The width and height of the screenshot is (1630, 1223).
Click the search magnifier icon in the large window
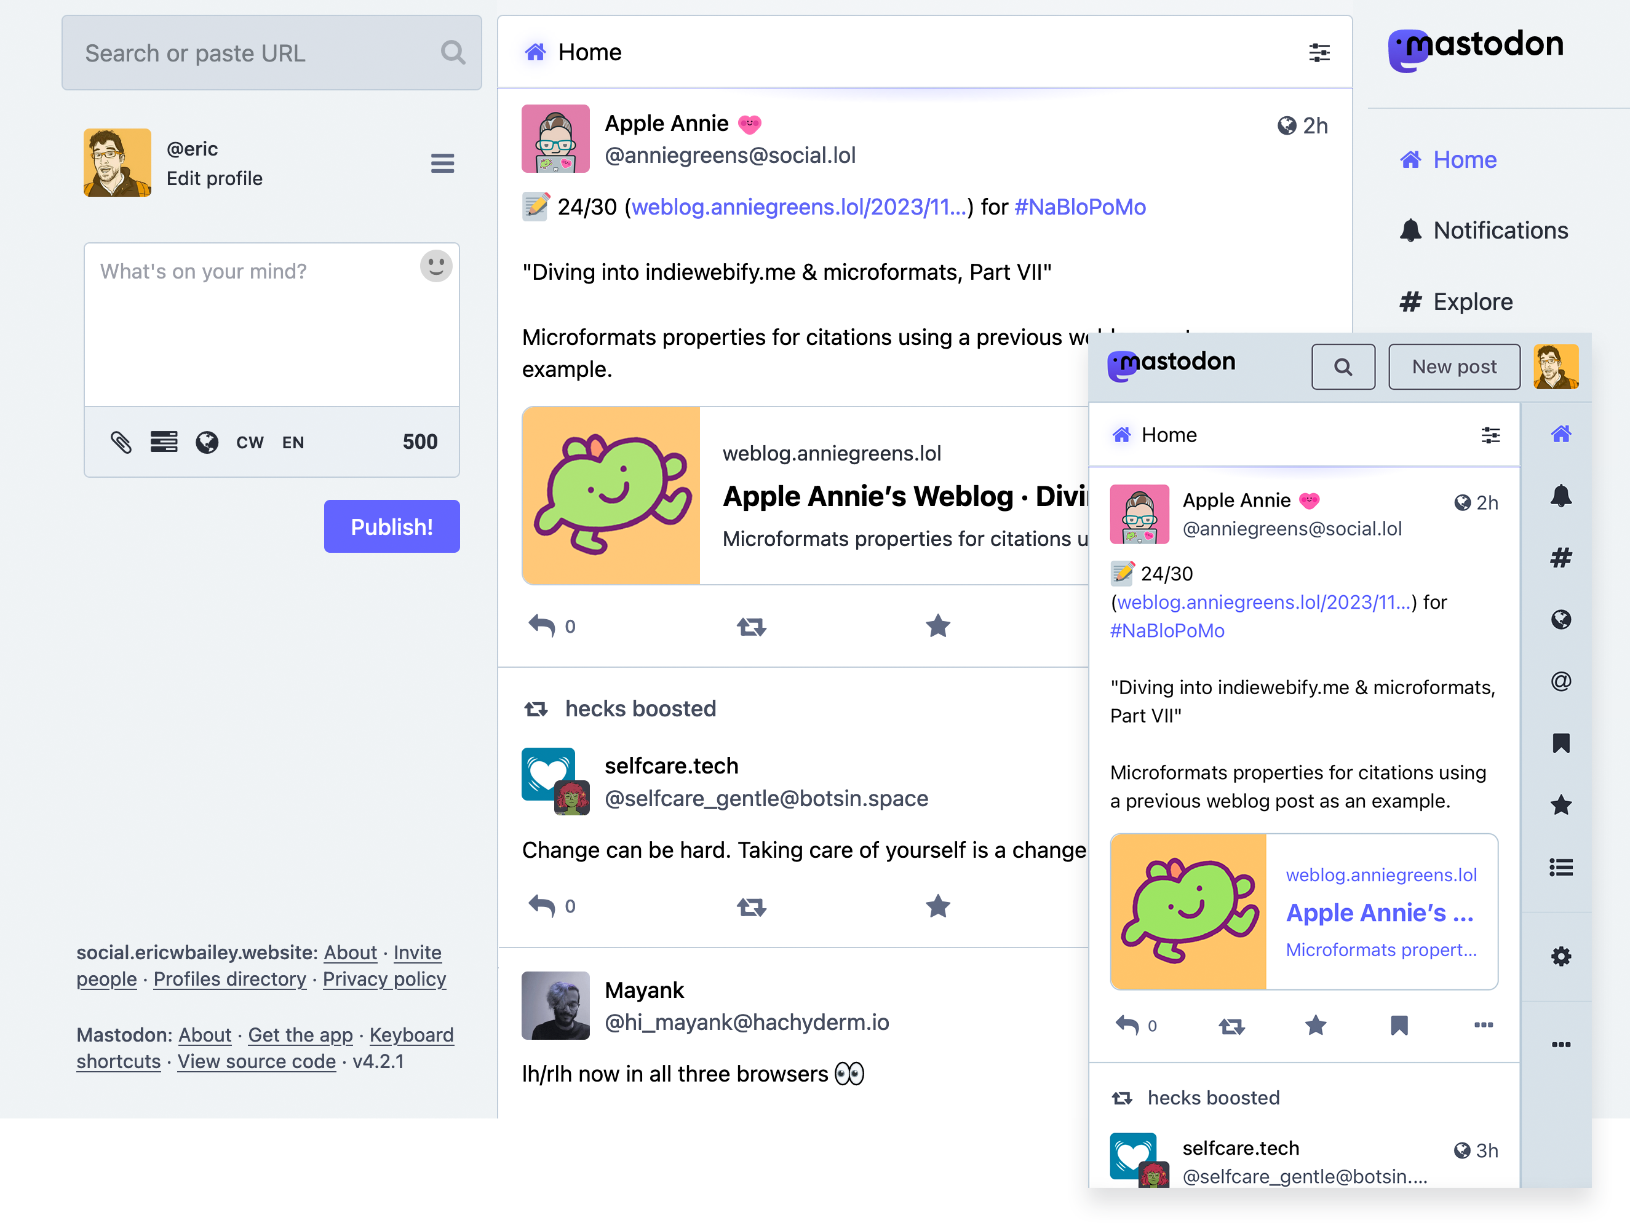(x=453, y=53)
